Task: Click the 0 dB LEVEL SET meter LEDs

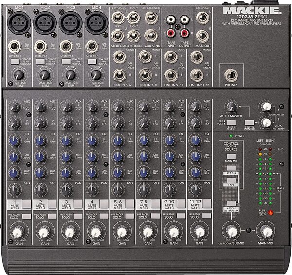Action: (x=265, y=174)
